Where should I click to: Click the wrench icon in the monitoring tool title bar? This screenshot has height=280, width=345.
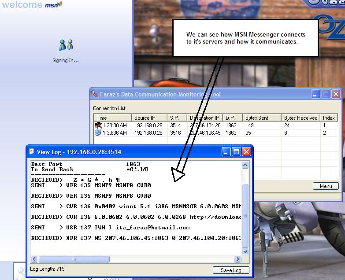pos(94,94)
